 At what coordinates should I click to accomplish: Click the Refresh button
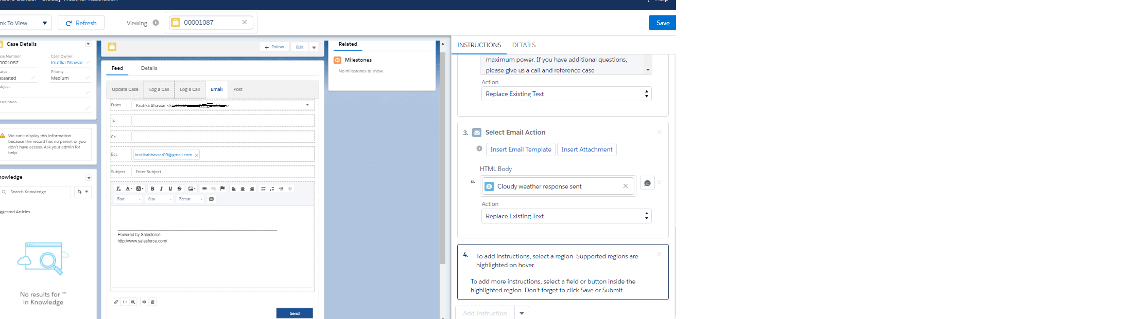[x=81, y=23]
